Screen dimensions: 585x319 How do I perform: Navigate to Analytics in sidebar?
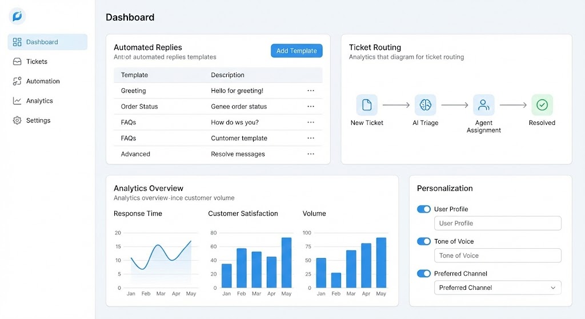47,100
